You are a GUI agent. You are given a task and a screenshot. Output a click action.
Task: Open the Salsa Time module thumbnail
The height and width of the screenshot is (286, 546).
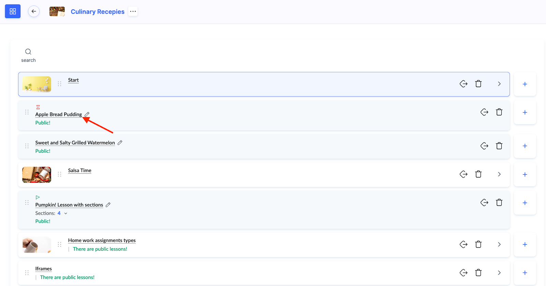(x=37, y=175)
